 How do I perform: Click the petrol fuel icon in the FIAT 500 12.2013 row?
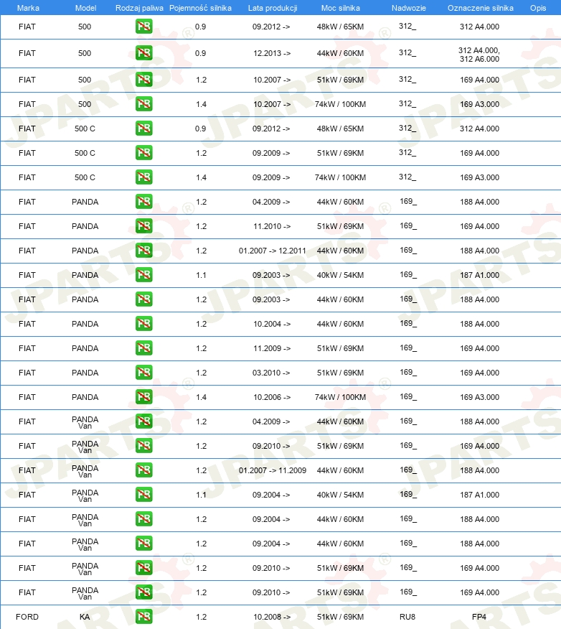pyautogui.click(x=144, y=53)
